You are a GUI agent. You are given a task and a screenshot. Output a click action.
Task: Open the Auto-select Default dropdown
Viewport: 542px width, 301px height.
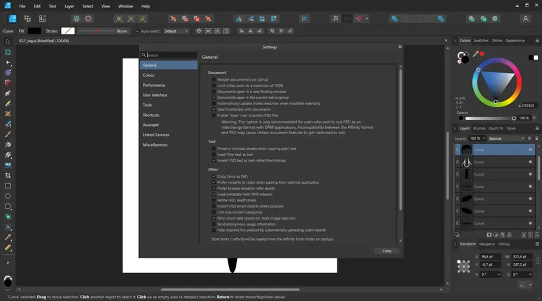[x=176, y=31]
